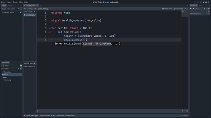The image size is (211, 118).
Task: Switch to the 2D workspace
Action: pyautogui.click(x=95, y=2)
